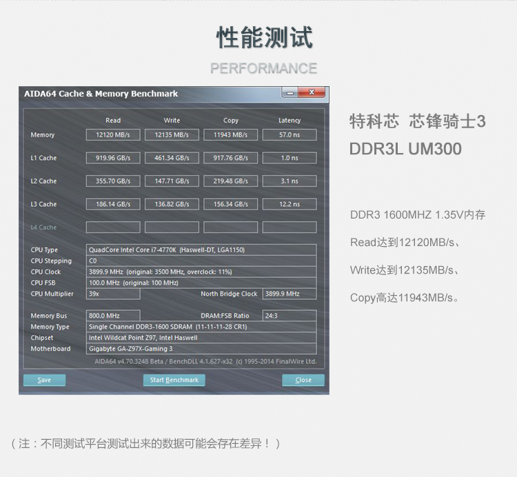Screen dimensions: 517x477
Task: Click the Latency column header
Action: pos(290,121)
